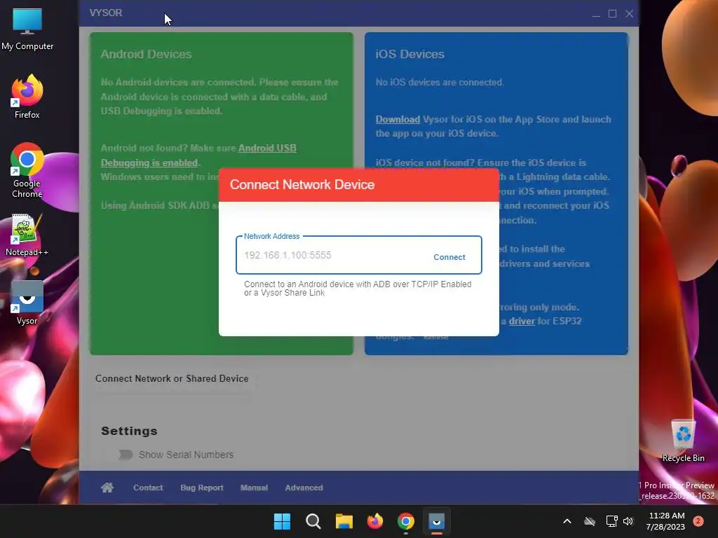The height and width of the screenshot is (538, 718).
Task: Open the clock and date panel
Action: click(x=666, y=521)
